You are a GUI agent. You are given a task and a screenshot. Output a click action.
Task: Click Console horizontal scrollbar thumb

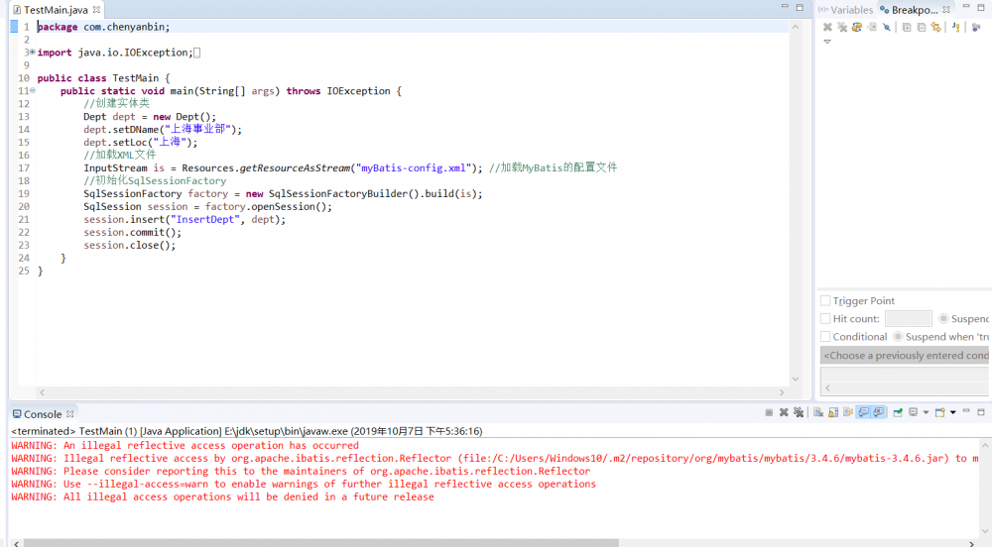click(x=320, y=543)
